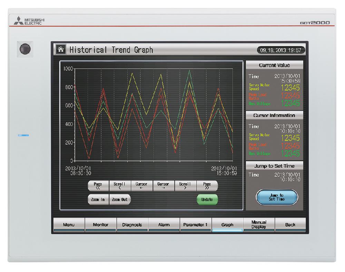The width and height of the screenshot is (345, 272).
Task: Select the Manual Display tab
Action: point(259,224)
